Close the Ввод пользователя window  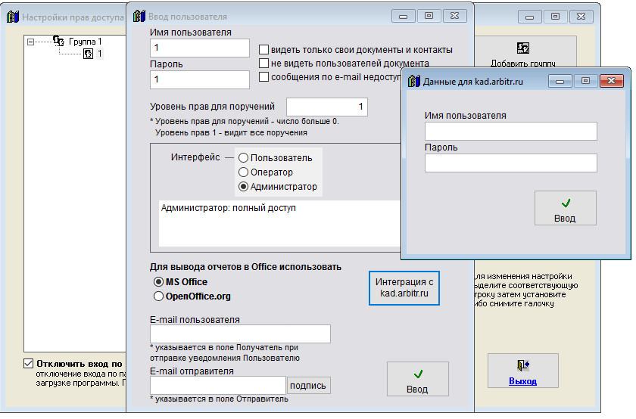click(x=455, y=16)
